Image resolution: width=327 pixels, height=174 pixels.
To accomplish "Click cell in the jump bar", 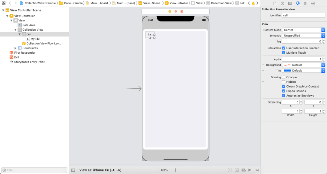I will coord(240,3).
